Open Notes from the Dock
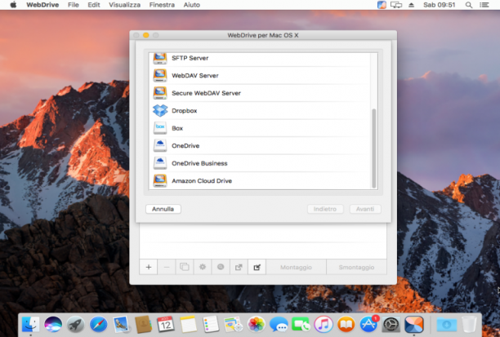The height and width of the screenshot is (337, 500). pyautogui.click(x=188, y=325)
